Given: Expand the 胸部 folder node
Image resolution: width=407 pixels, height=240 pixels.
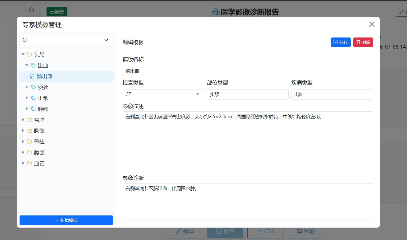Looking at the screenshot, I should click(23, 130).
